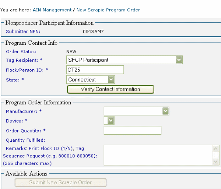
Task: Expand the Tag Recipient dropdown
Action: (179, 60)
